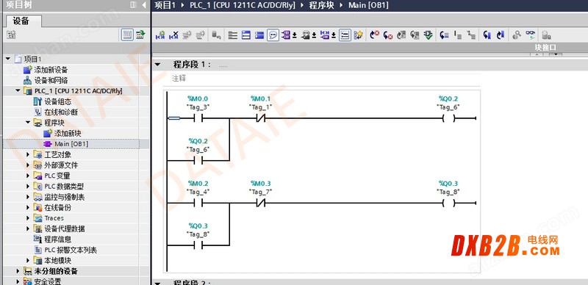588x285 pixels.
Task: Click Main [OB1] in breadcrumb
Action: click(368, 5)
